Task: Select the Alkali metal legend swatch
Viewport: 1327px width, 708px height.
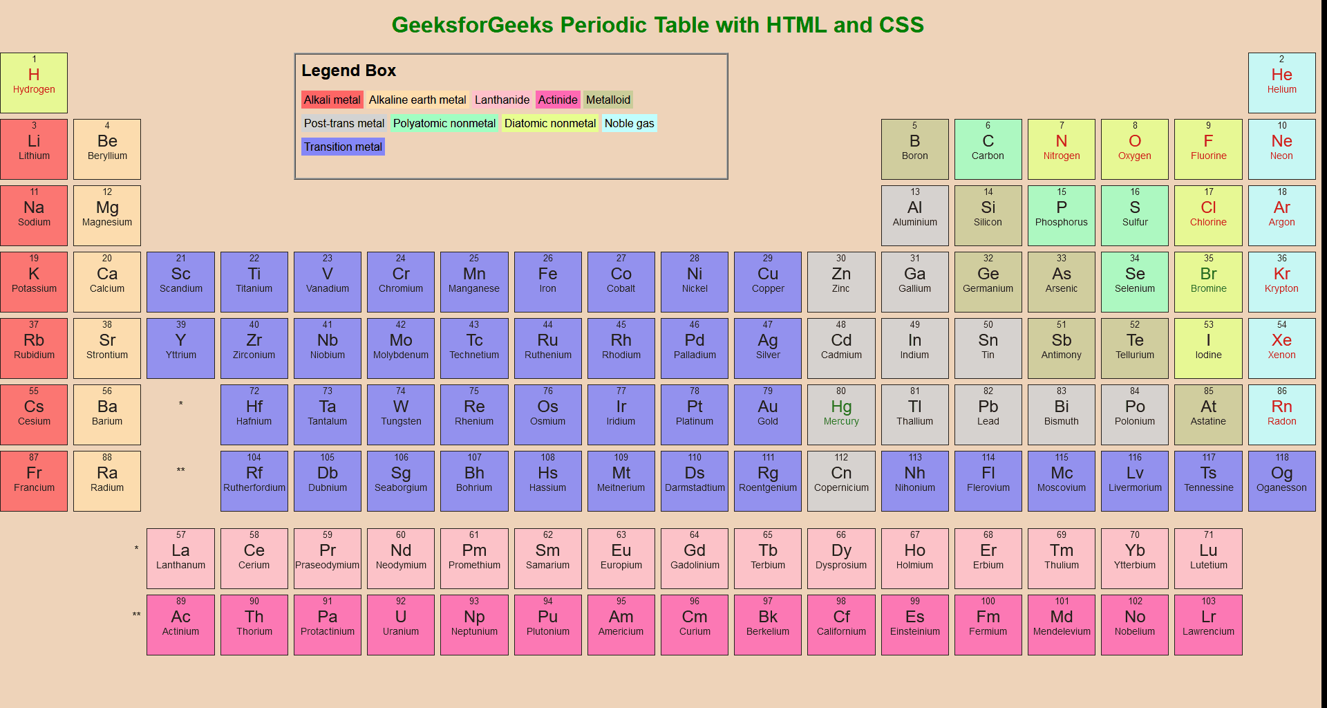Action: click(x=332, y=100)
